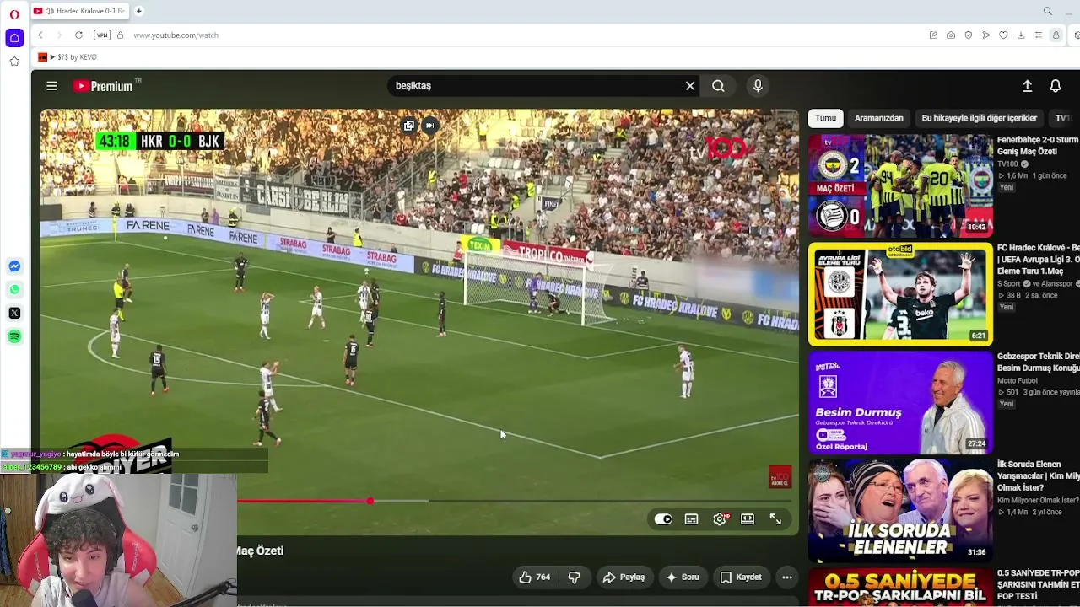This screenshot has width=1080, height=607.
Task: Click the video camera icon above the video
Action: pyautogui.click(x=430, y=126)
